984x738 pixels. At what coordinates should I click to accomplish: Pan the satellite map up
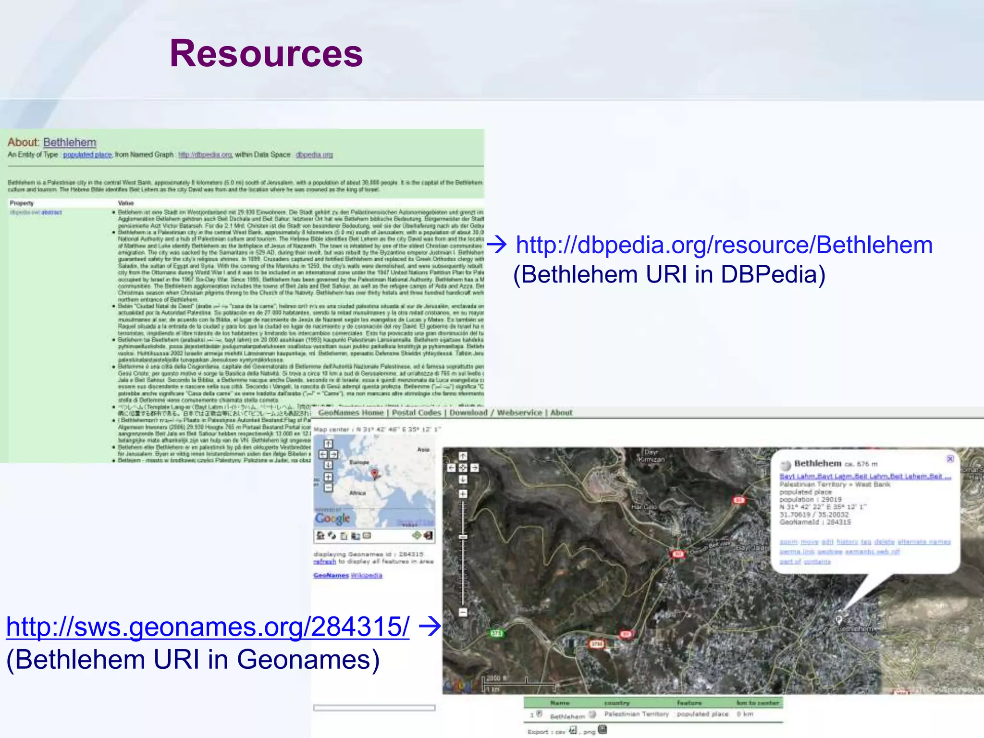(x=463, y=456)
